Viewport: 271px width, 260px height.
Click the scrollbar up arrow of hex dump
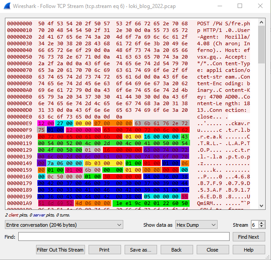(x=262, y=22)
